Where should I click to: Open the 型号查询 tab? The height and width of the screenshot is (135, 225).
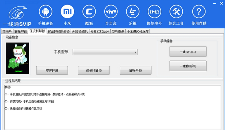118,31
